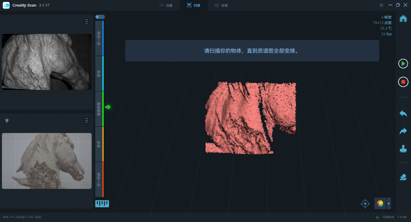Click the blue 移近一点 distance segment
The image size is (411, 222).
(x=99, y=38)
